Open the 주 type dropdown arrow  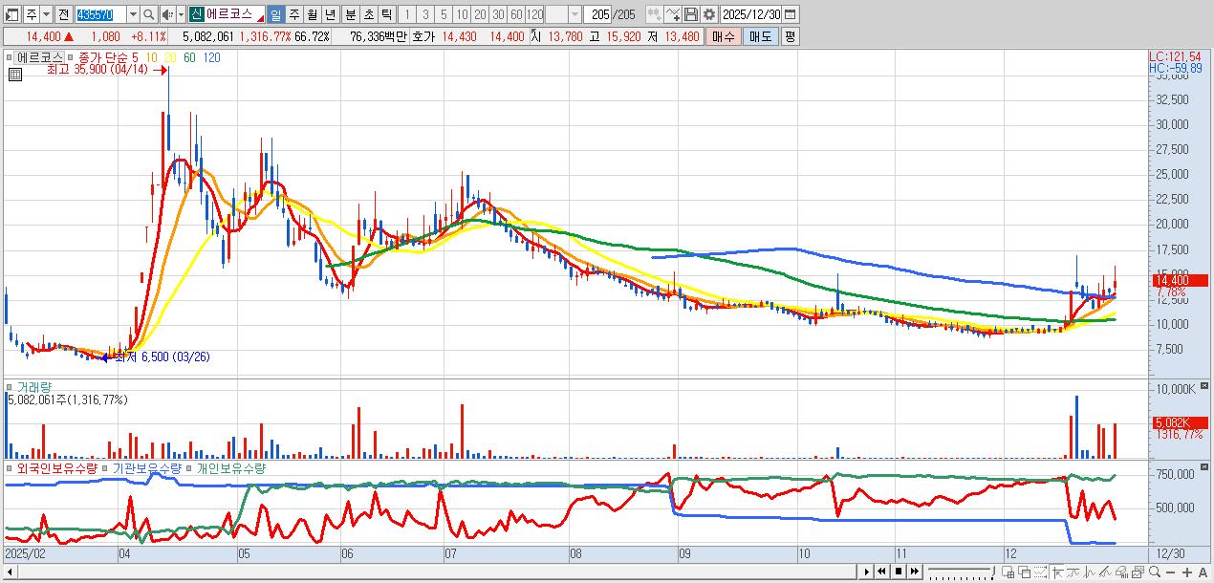point(46,14)
